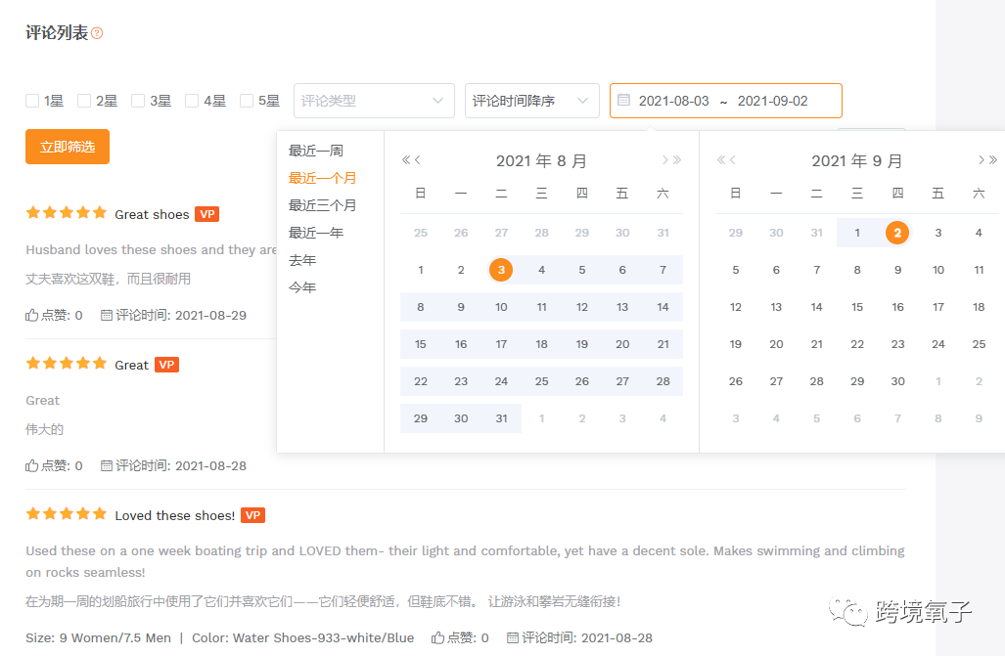Click the Loved these shoes! review title
This screenshot has width=1005, height=656.
pos(175,515)
